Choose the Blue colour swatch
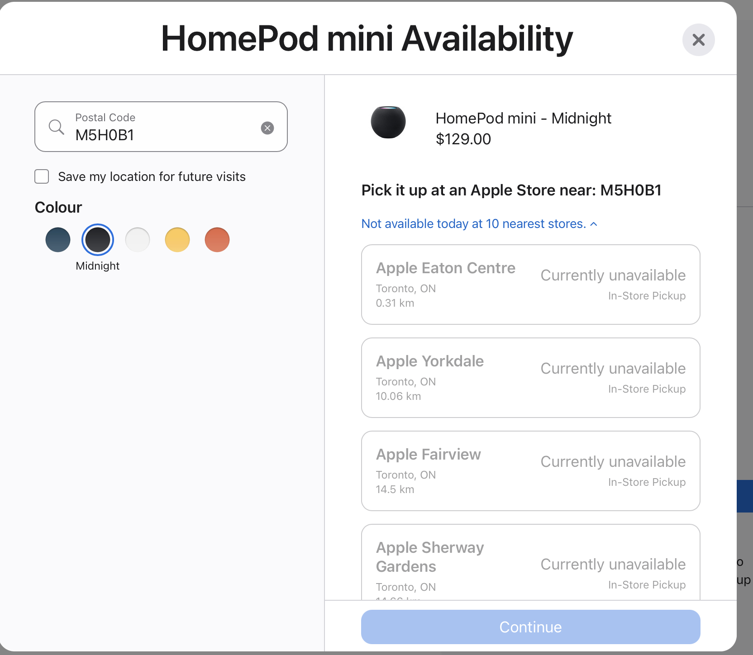 (58, 240)
